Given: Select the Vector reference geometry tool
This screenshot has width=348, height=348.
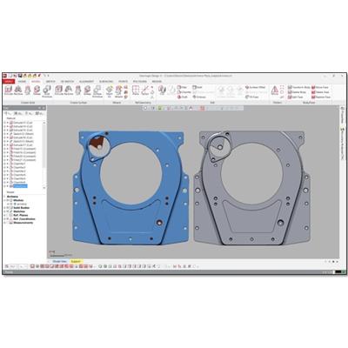Looking at the screenshot, I should [145, 90].
